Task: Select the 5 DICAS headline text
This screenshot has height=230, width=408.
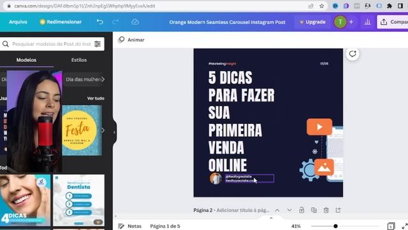Action: coord(241,121)
